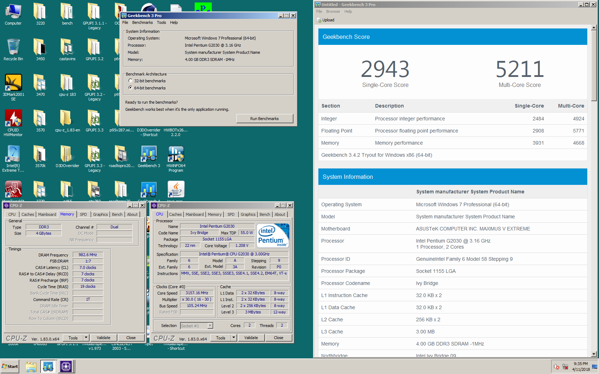Switch to Mainboard tab in right CPU-Z window
Viewport: 599px width, 374px height.
(195, 214)
